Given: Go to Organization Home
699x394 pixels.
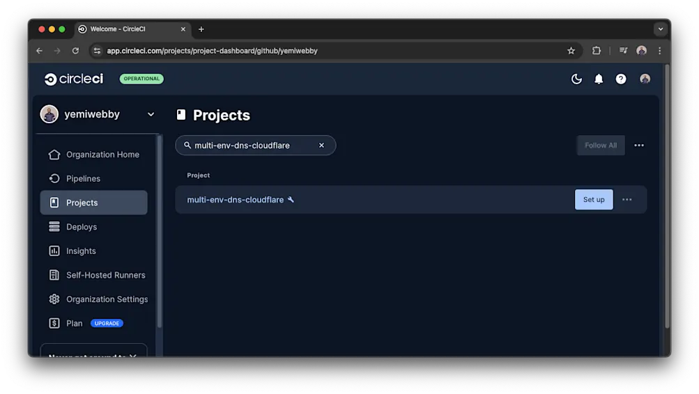Looking at the screenshot, I should click(93, 155).
